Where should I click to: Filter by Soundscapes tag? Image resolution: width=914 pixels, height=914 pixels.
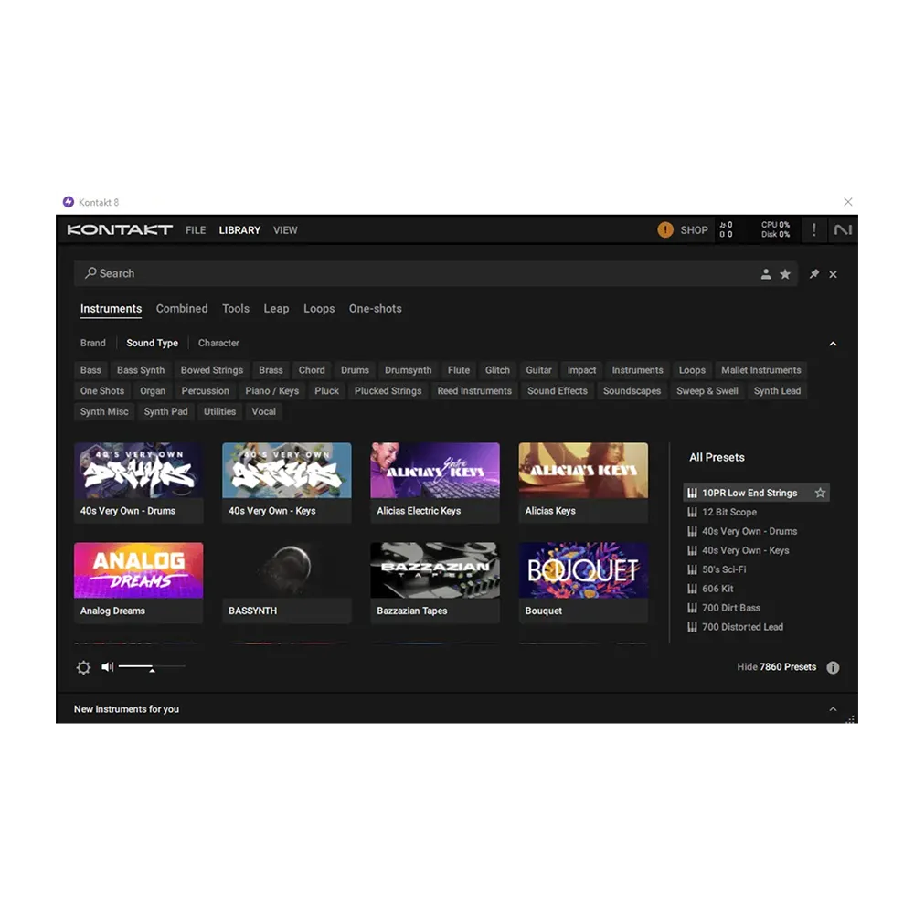632,390
